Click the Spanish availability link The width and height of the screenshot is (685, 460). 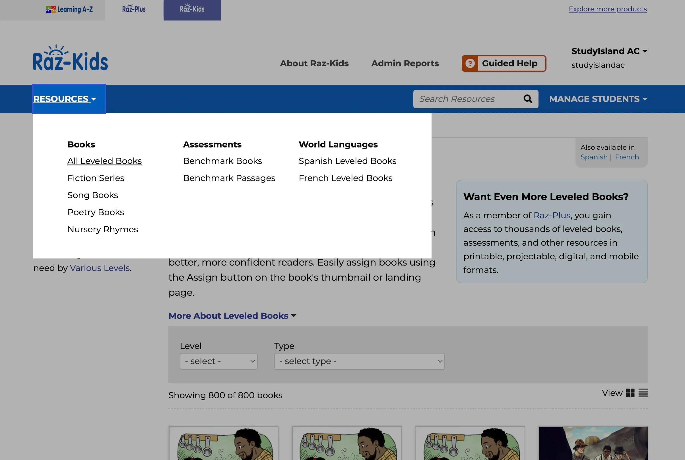click(x=594, y=157)
